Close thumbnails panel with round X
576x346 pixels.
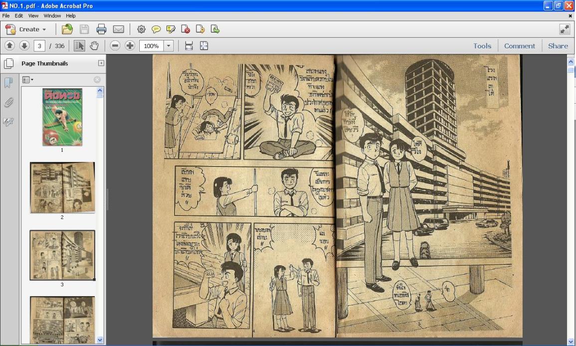[97, 80]
